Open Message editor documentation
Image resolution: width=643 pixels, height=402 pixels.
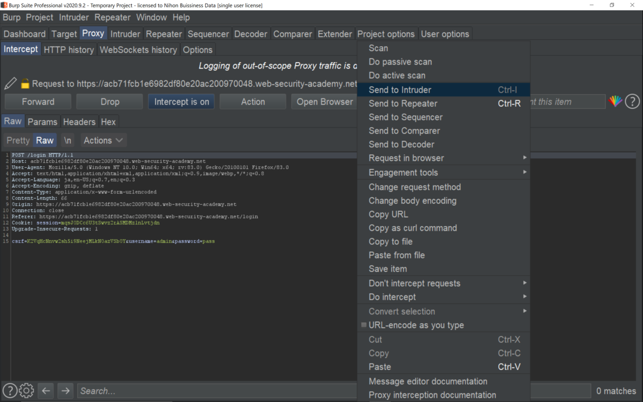pos(444,382)
